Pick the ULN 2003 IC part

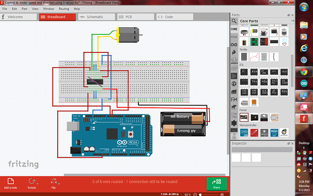tap(264, 92)
